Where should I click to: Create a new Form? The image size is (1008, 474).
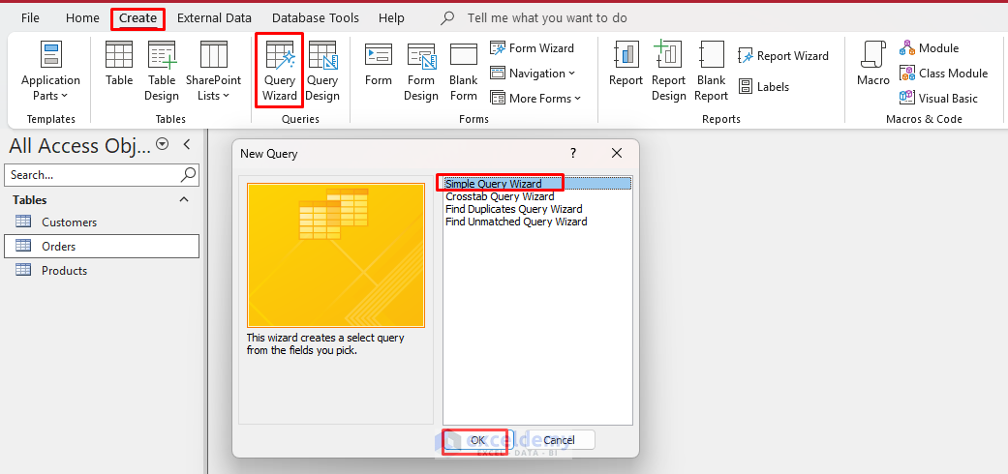click(378, 64)
